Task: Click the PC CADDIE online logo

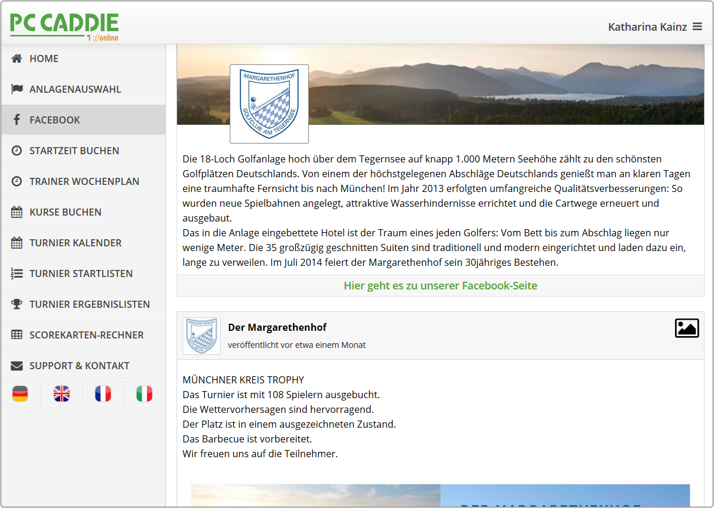Action: 64,27
